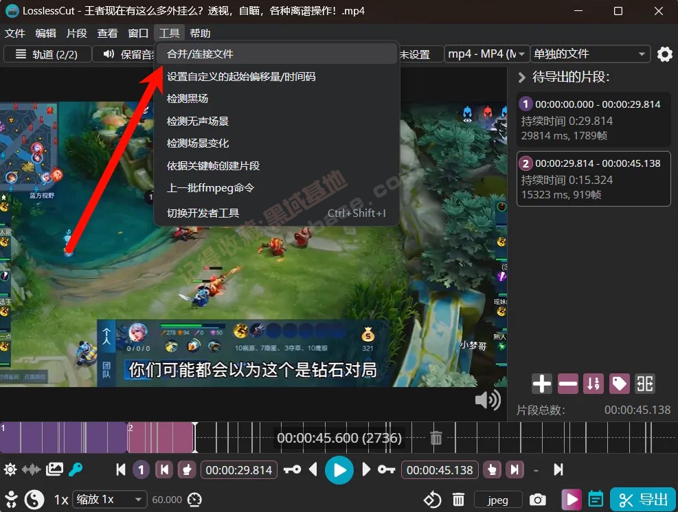Click the segment number 1 badge

(x=141, y=469)
